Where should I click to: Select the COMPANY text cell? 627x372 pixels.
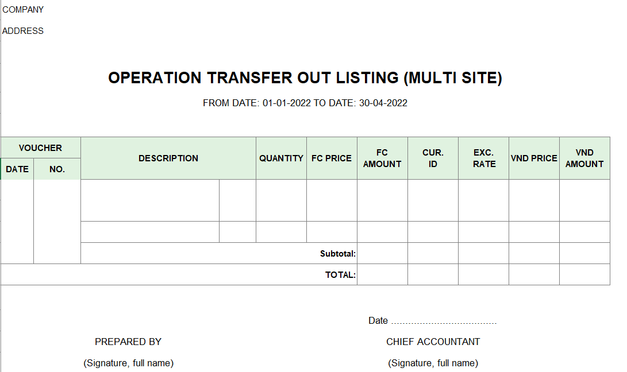point(23,10)
